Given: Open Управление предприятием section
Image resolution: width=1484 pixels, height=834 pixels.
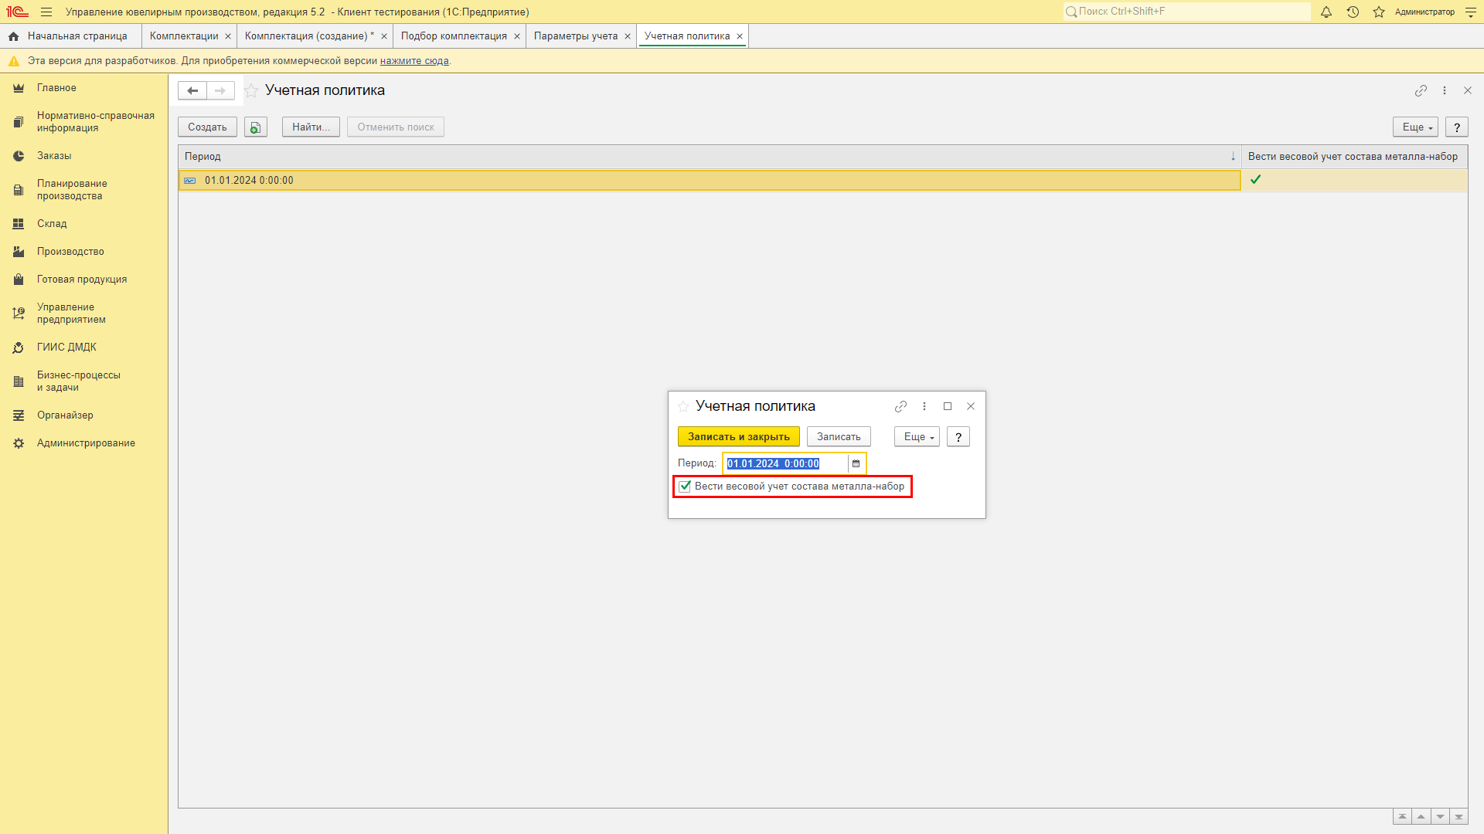Looking at the screenshot, I should click(71, 314).
